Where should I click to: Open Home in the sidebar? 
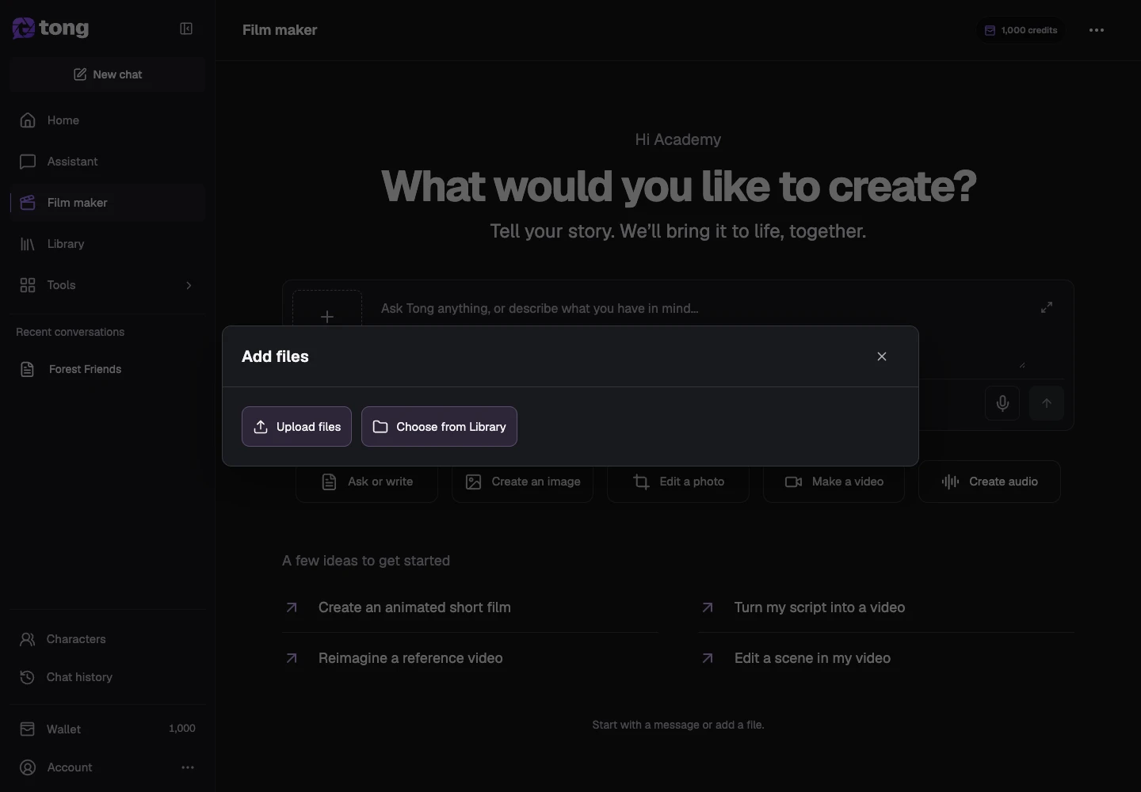point(108,120)
